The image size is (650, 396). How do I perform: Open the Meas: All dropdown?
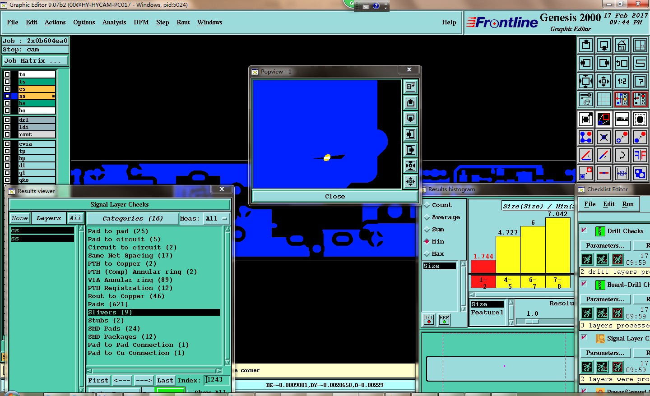coord(216,218)
